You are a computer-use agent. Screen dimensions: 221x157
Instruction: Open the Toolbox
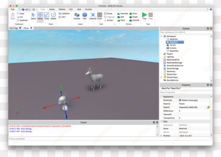(77, 16)
